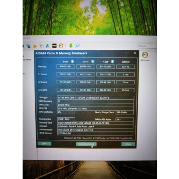Viewport: 179px width, 179px height.
Task: Click the green download arrow update icon
Action: (x=71, y=46)
